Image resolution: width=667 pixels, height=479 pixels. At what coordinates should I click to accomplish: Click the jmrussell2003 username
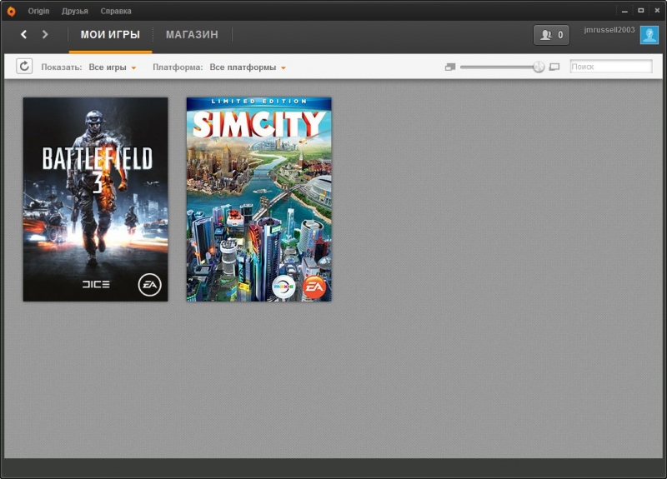609,30
